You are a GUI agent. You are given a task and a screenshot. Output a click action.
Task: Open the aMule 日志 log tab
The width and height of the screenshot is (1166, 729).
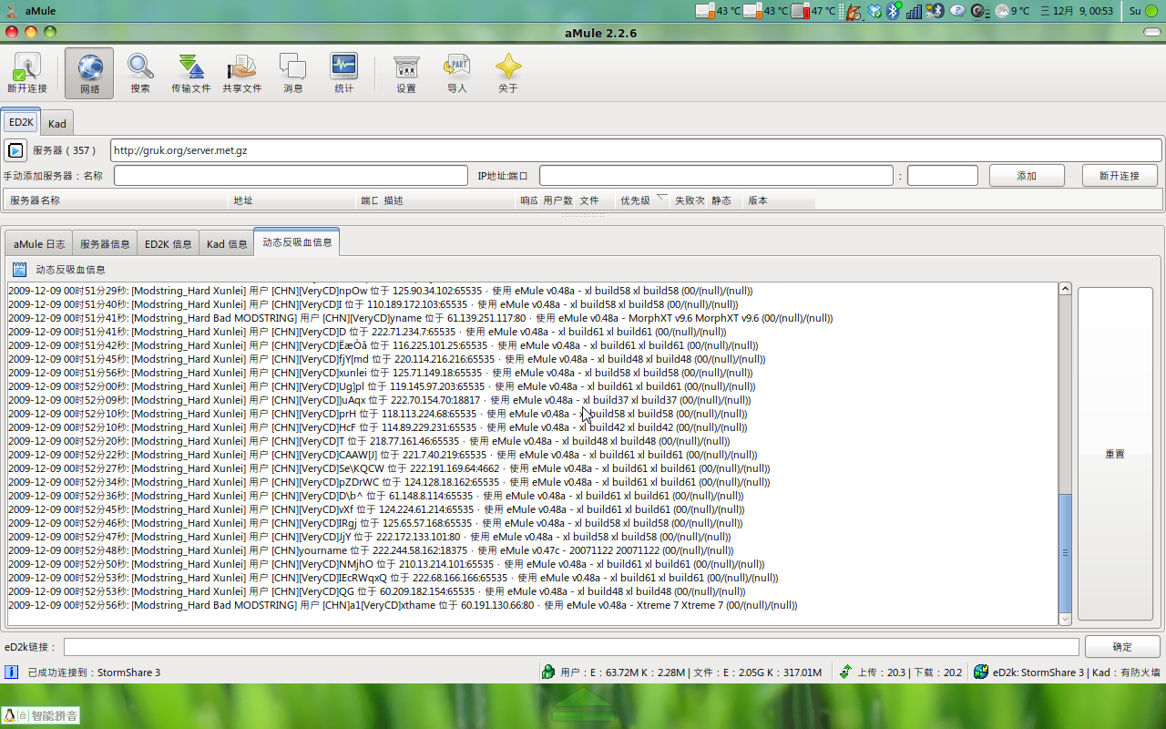[39, 244]
